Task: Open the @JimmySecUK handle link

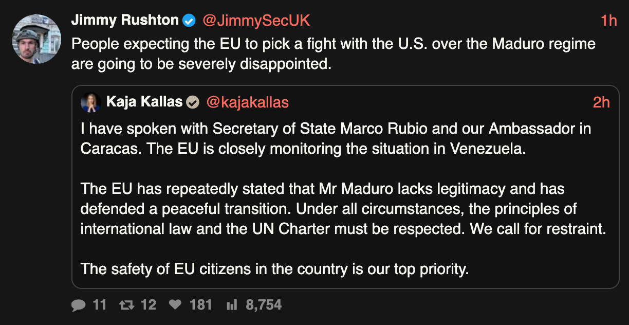Action: point(256,21)
